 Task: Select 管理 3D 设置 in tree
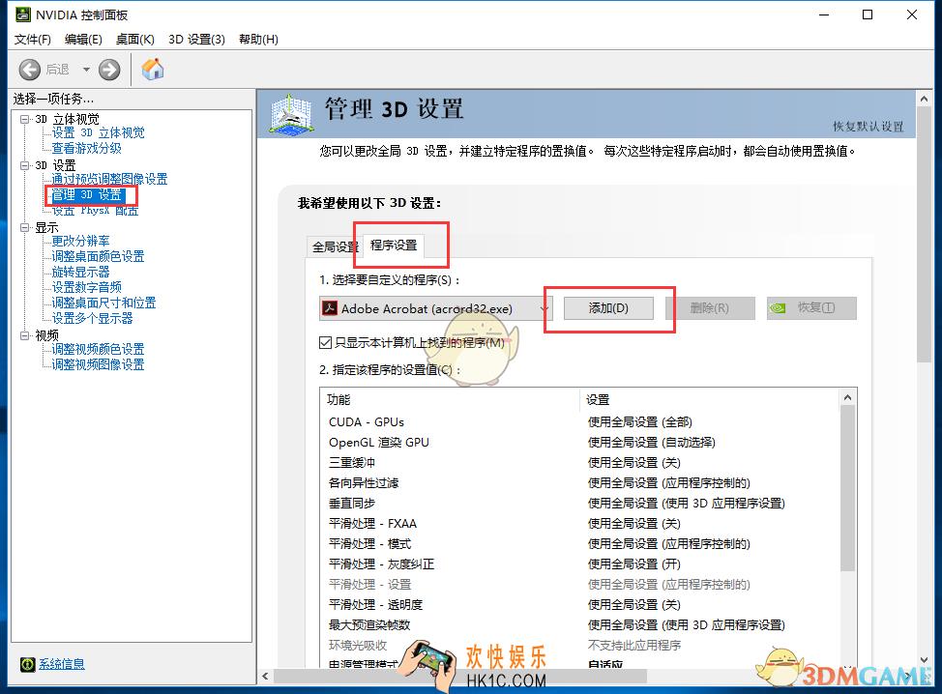click(x=86, y=195)
